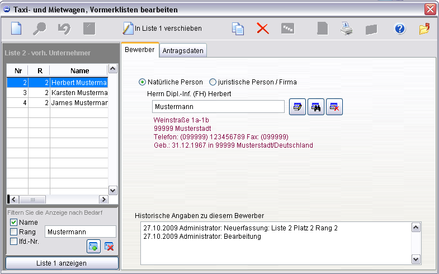This screenshot has width=439, height=274.
Task: Click the edit applicant icon beside name field
Action: pyautogui.click(x=298, y=107)
